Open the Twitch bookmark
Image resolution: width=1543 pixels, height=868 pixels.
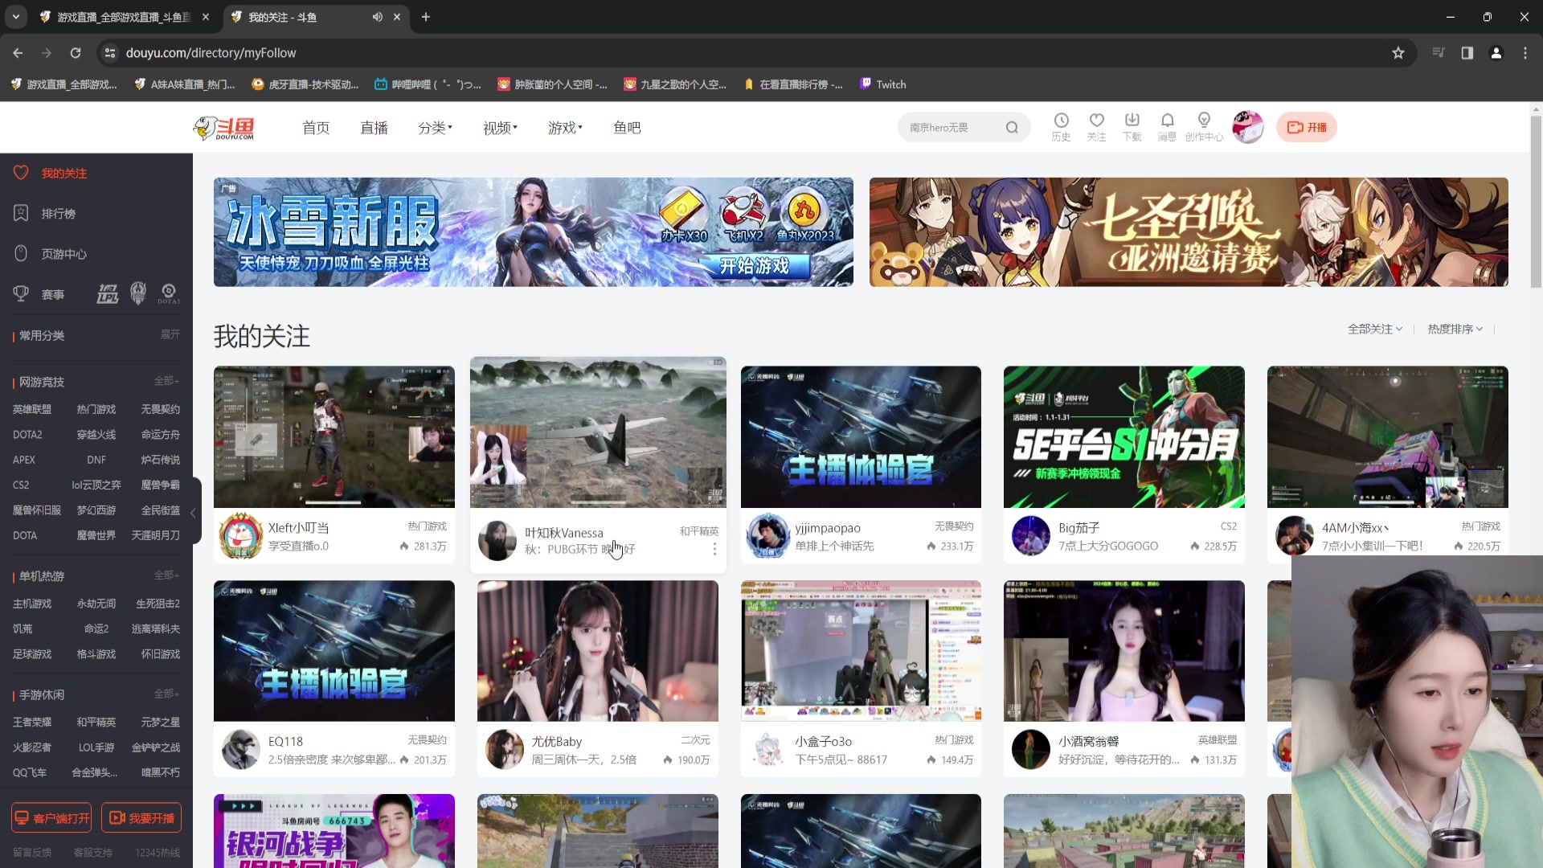point(883,84)
